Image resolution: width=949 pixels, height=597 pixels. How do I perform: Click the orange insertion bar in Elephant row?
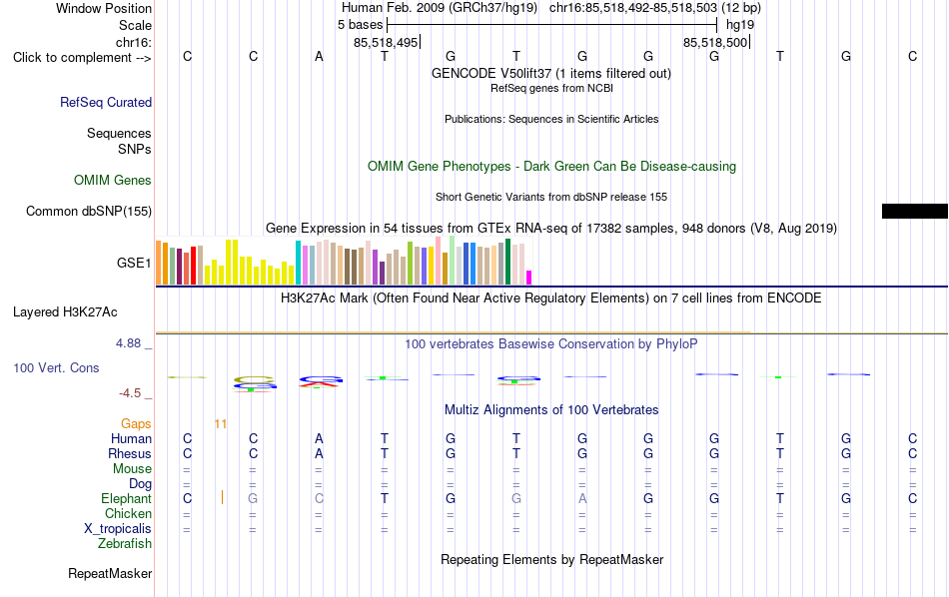point(222,498)
